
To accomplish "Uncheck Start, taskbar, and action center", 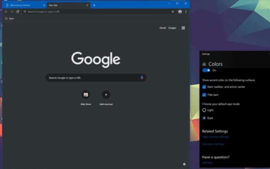I will click(x=204, y=87).
